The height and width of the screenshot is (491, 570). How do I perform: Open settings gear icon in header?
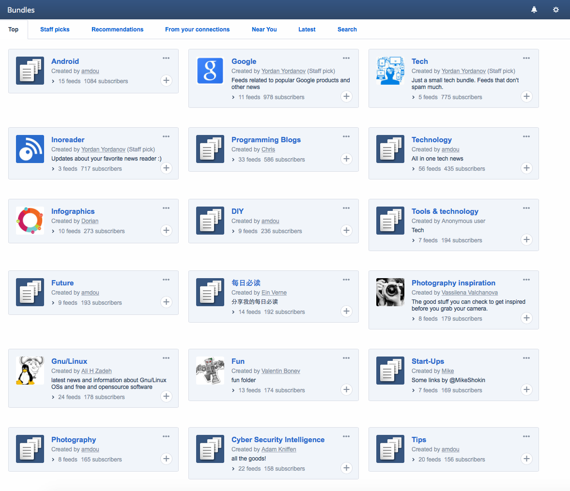coord(556,10)
